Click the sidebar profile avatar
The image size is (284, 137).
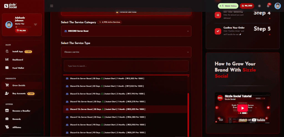pos(9,25)
